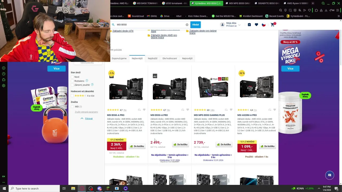Viewport: 342px width, 192px height.
Task: Open the Opera sidebar settings gear icon
Action: pos(4,86)
